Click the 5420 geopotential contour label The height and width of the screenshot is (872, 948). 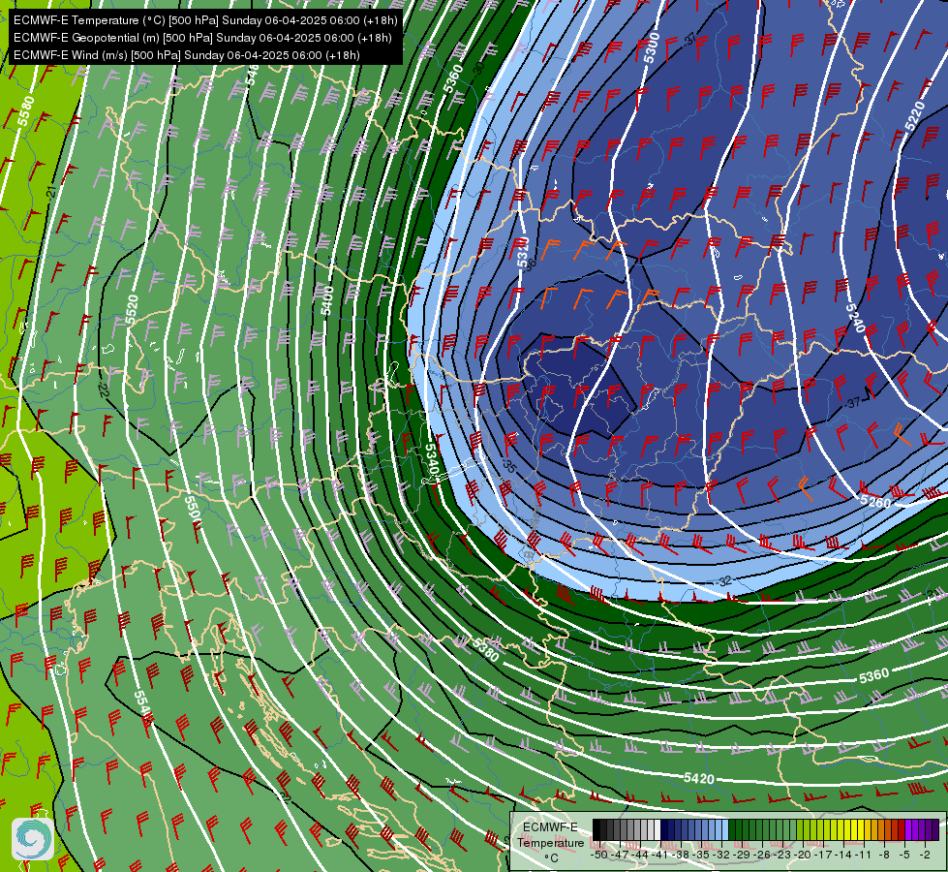click(x=699, y=778)
